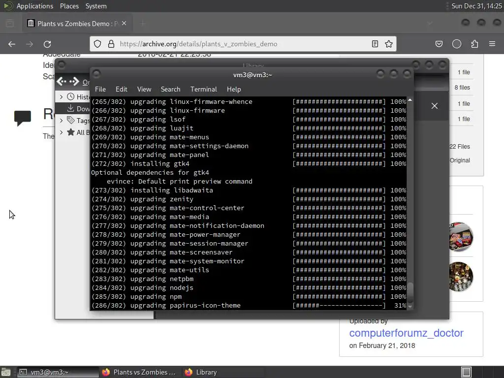The width and height of the screenshot is (504, 378).
Task: Click the terminal scrollbar up arrow
Action: pyautogui.click(x=410, y=100)
